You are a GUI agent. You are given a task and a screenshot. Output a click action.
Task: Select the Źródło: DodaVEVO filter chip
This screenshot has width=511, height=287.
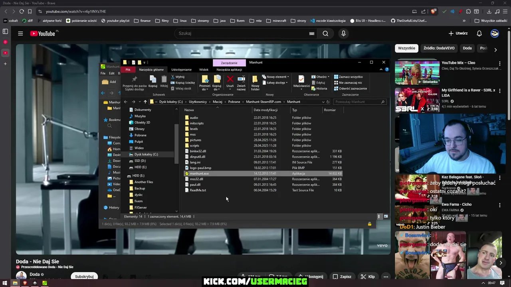click(x=439, y=48)
